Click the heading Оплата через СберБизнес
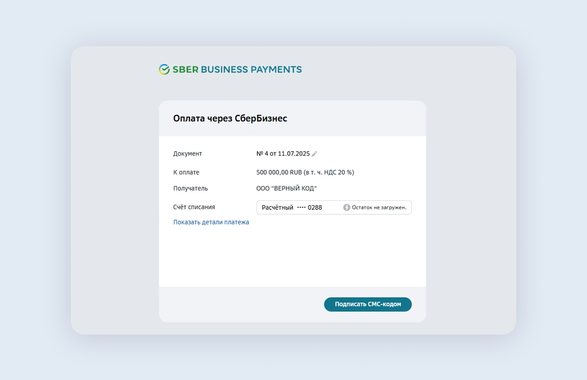The width and height of the screenshot is (587, 380). 230,118
